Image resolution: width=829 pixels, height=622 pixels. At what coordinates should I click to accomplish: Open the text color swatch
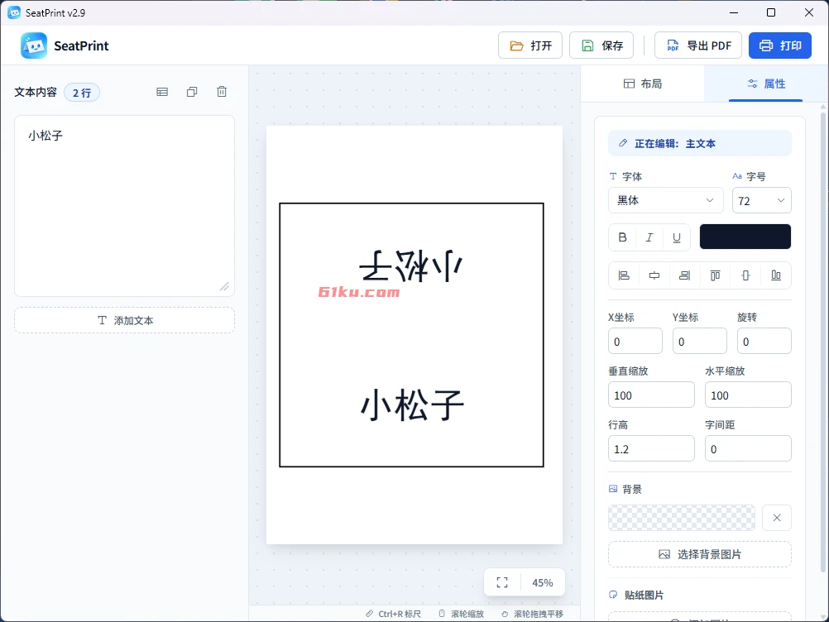(x=745, y=237)
